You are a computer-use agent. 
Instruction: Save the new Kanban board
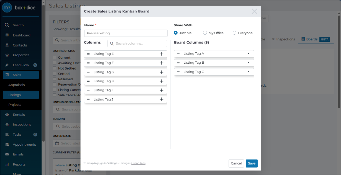tap(252, 163)
